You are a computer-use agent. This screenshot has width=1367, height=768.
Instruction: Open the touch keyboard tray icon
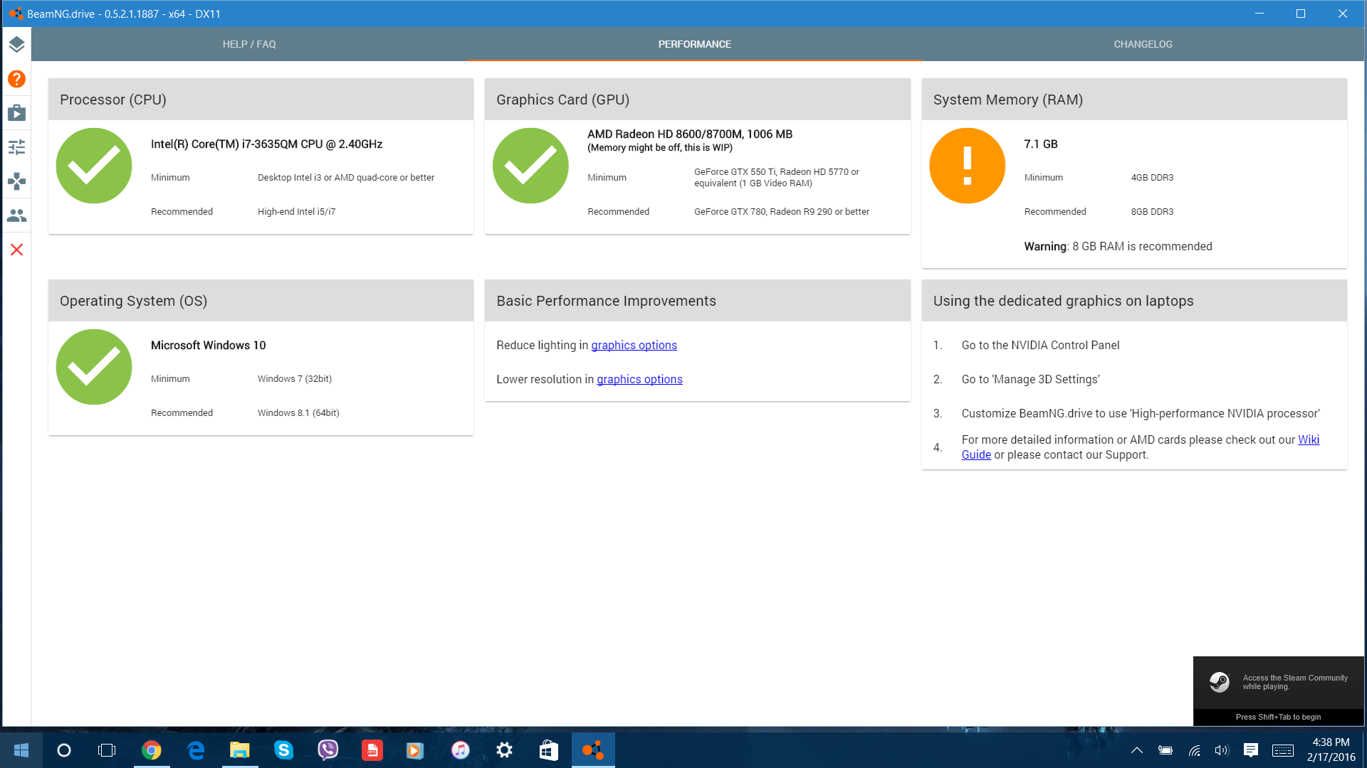(1283, 750)
